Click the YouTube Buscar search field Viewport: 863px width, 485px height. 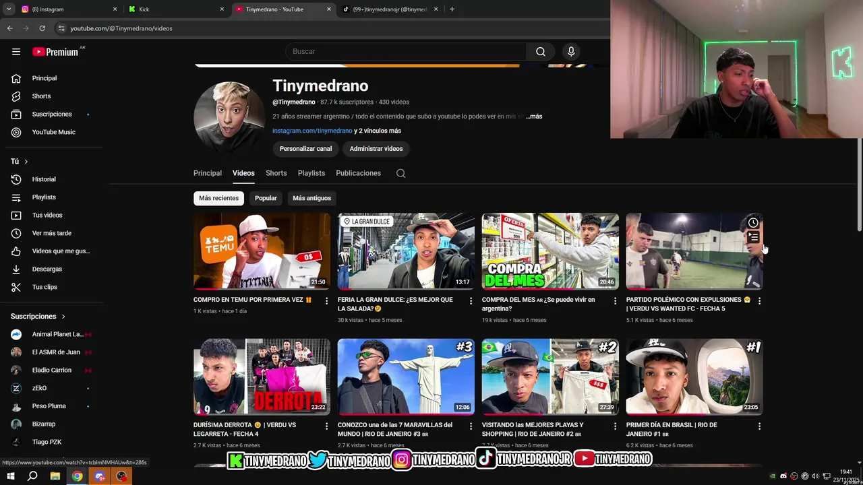click(x=407, y=51)
